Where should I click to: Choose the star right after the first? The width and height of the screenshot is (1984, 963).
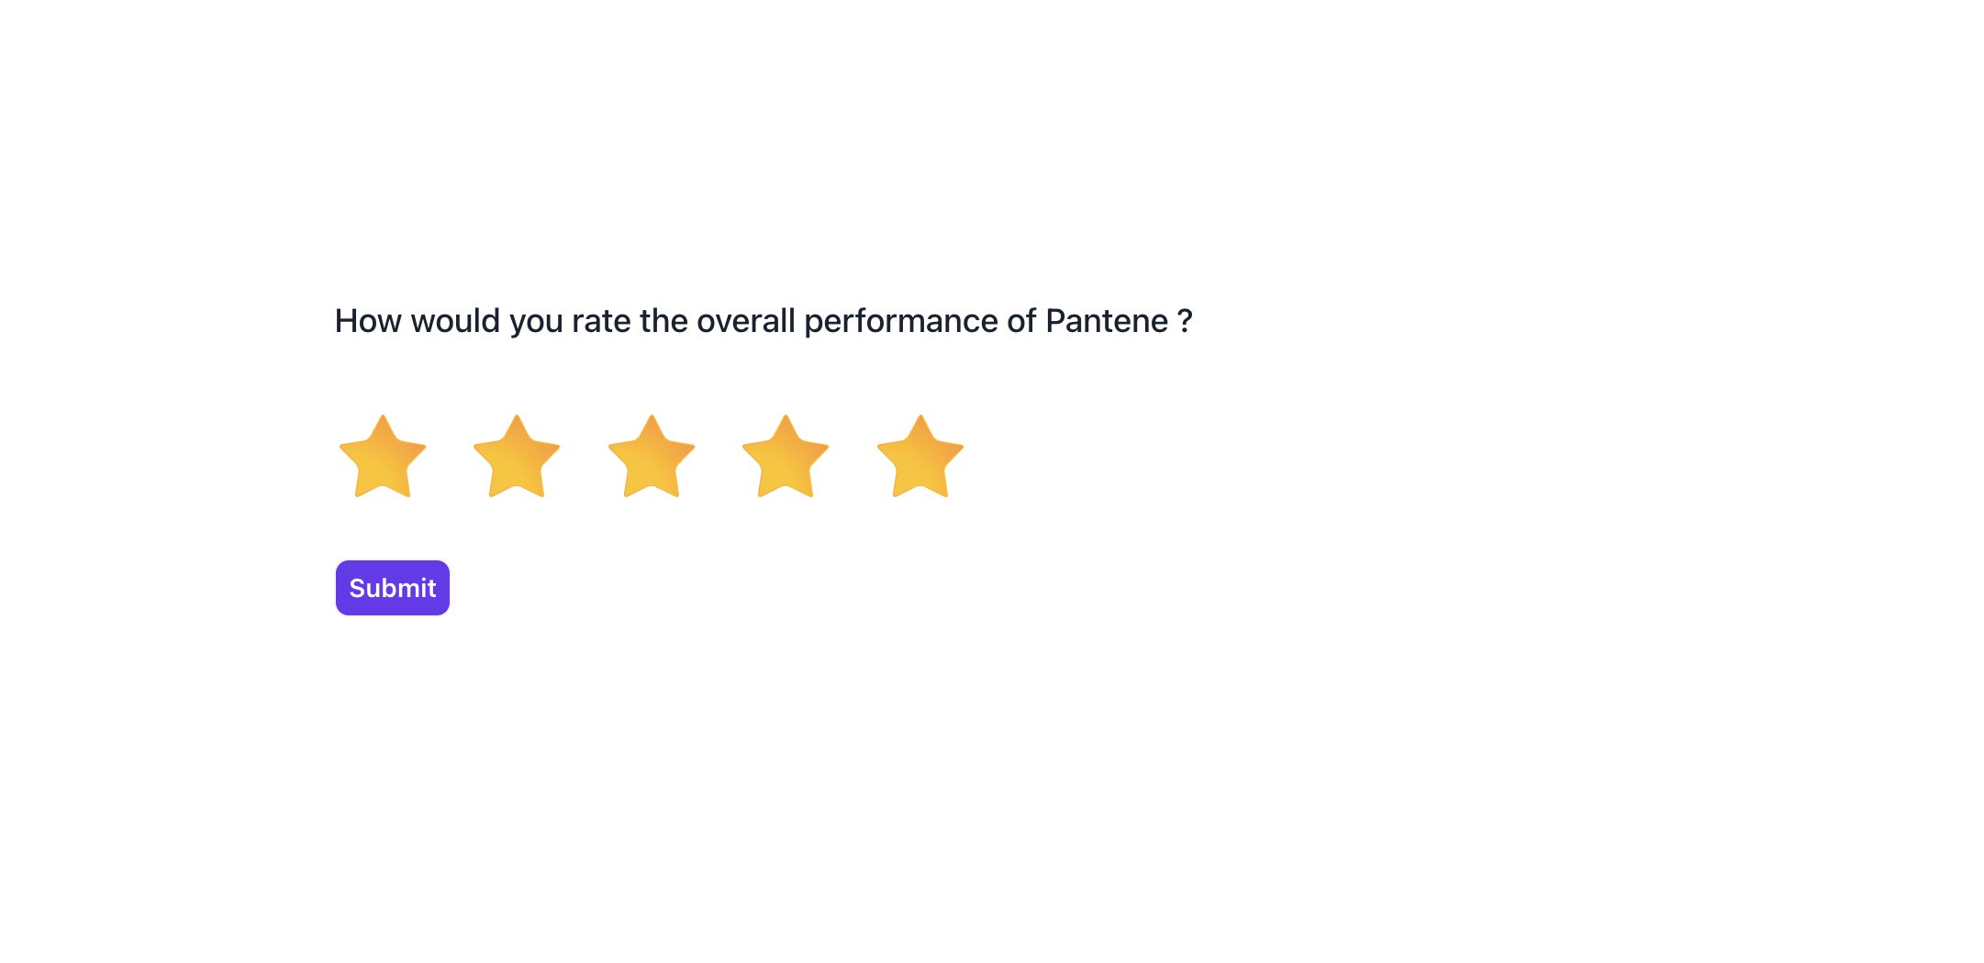coord(517,458)
